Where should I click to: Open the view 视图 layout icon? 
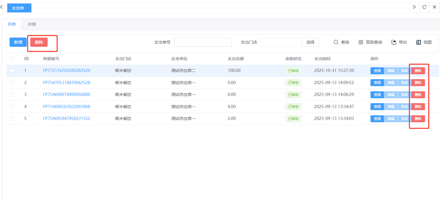[419, 42]
